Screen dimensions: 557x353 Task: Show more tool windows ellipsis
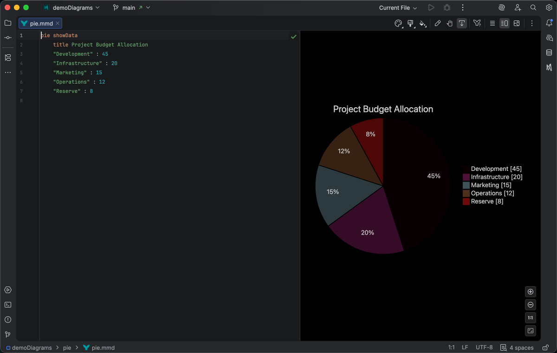pos(8,72)
